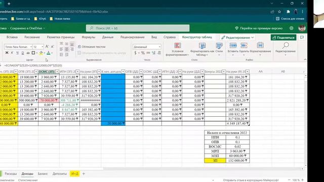Open the Денежный number format dropdown

(x=159, y=47)
